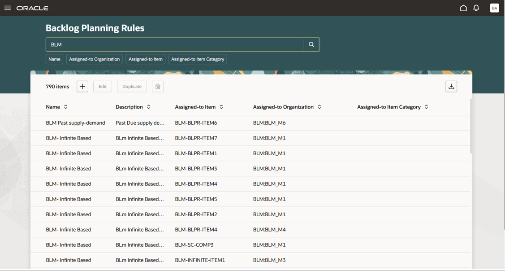Sort the Description column

click(x=147, y=107)
